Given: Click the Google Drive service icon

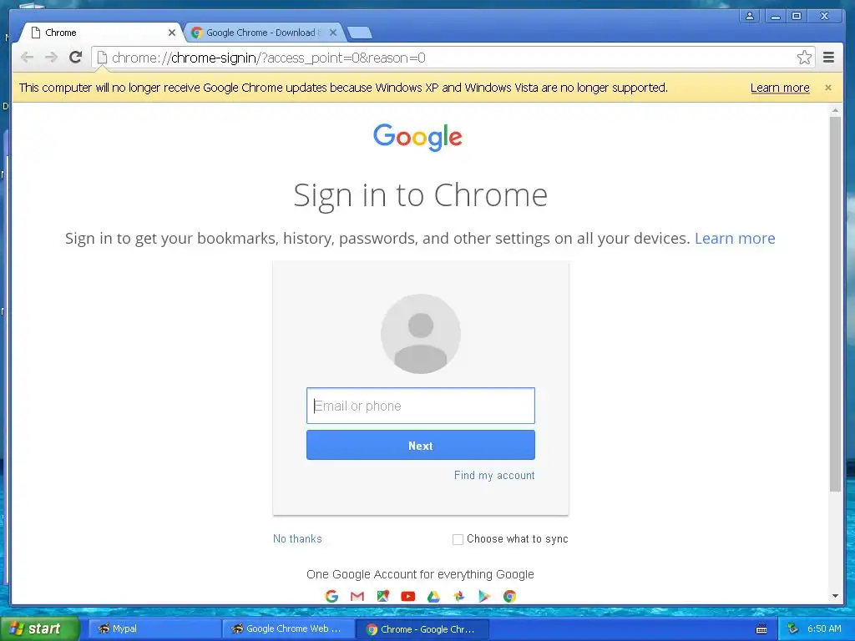Looking at the screenshot, I should [433, 596].
